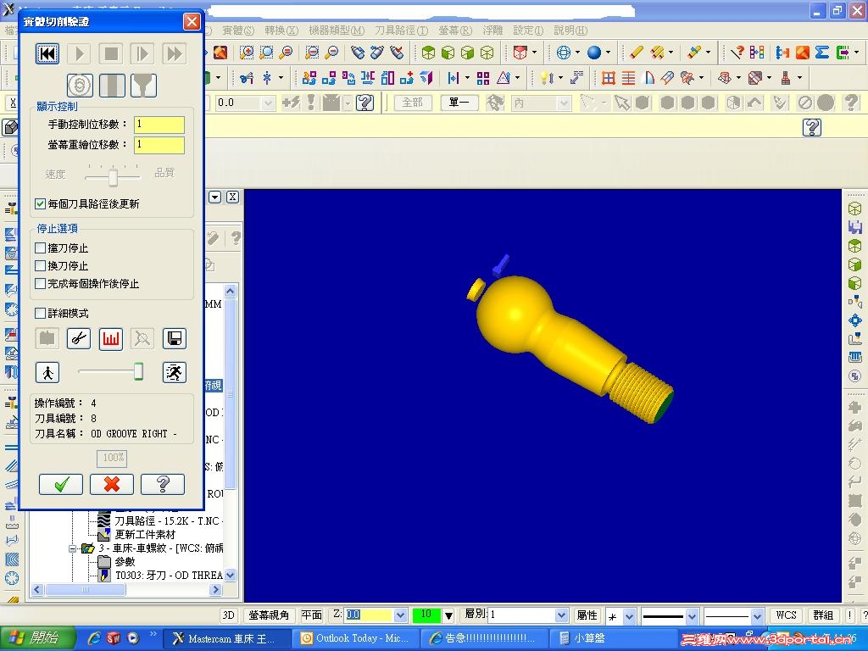Open the thin line width dropdown
Screen dimensions: 868x651
757,615
